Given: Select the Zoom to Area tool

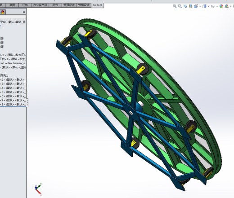Looking at the screenshot, I should click(x=180, y=6).
